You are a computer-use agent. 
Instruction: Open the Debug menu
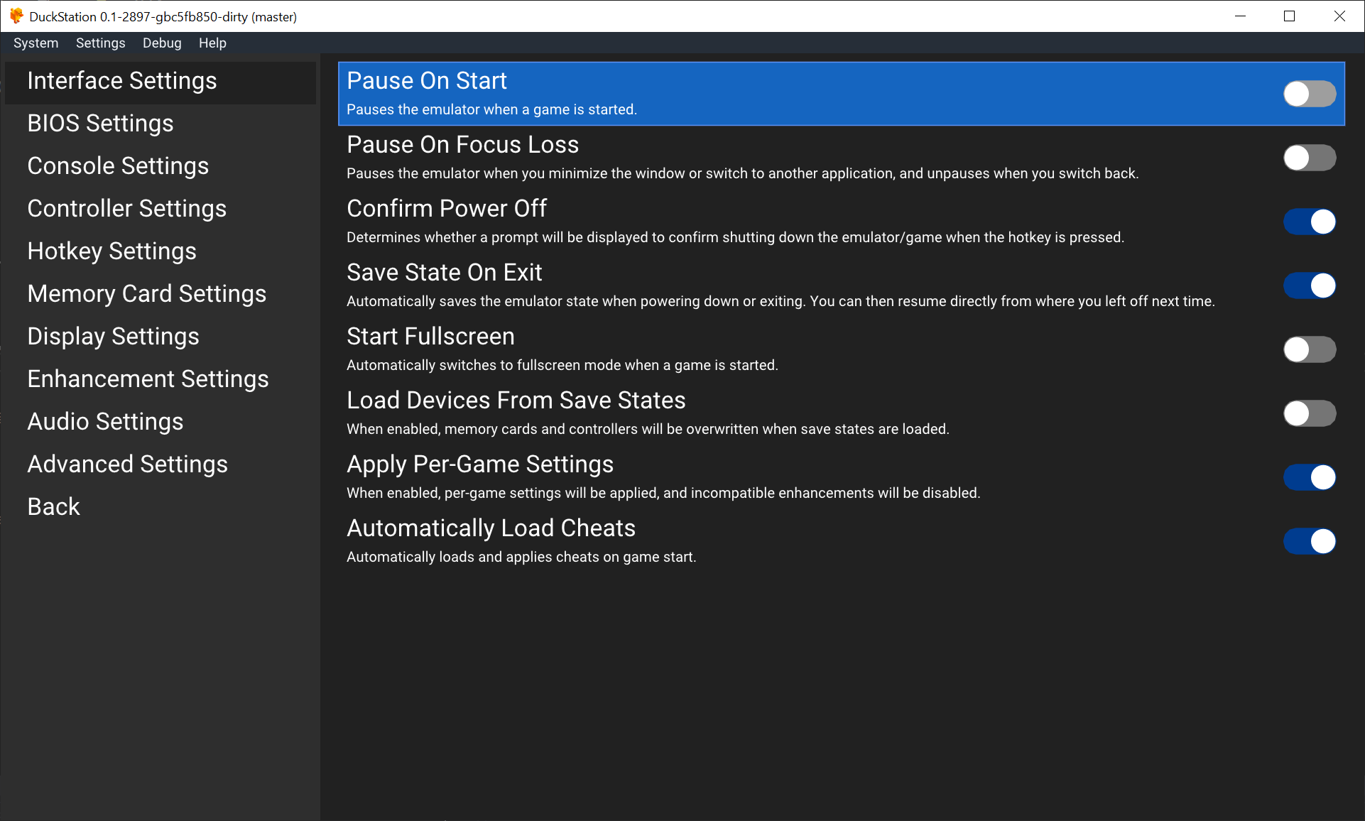(x=162, y=43)
